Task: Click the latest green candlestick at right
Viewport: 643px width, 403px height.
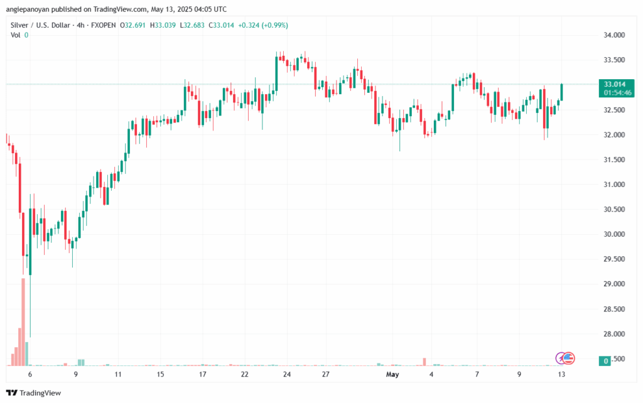Action: 561,92
